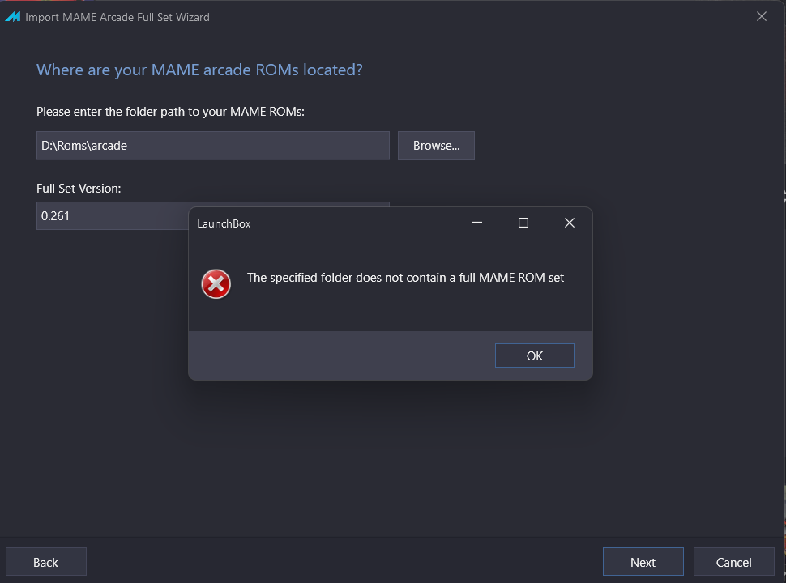
Task: Go Back to the previous wizard step
Action: click(45, 562)
